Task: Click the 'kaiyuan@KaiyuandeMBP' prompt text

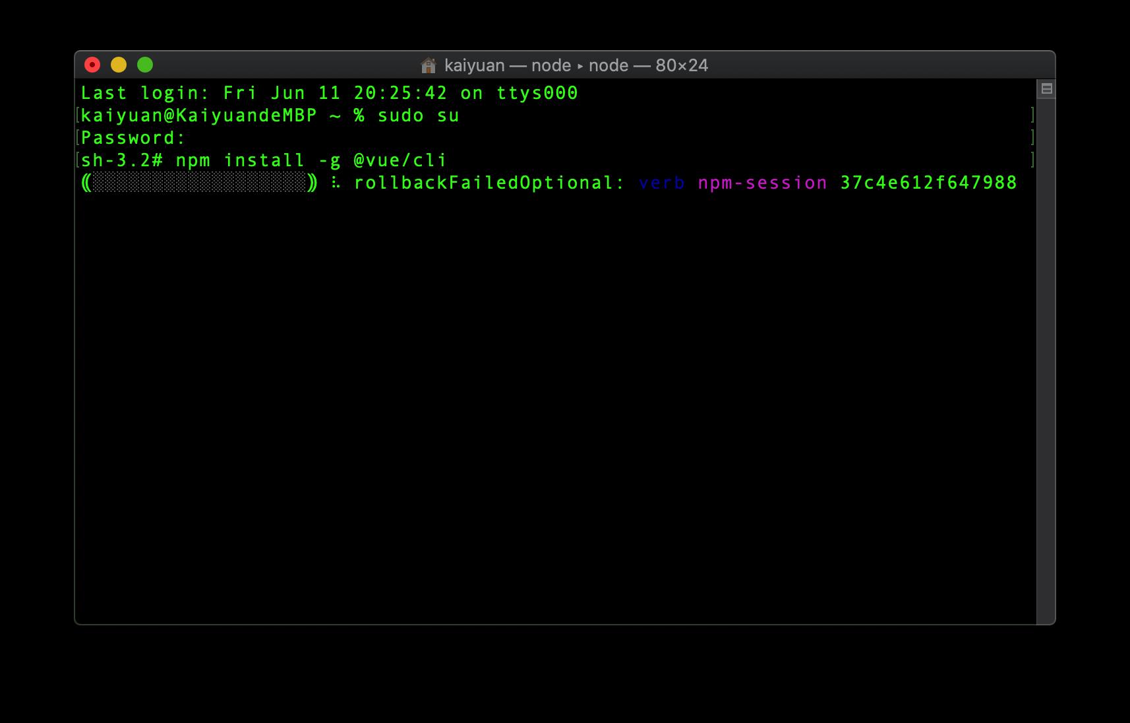Action: pos(199,115)
